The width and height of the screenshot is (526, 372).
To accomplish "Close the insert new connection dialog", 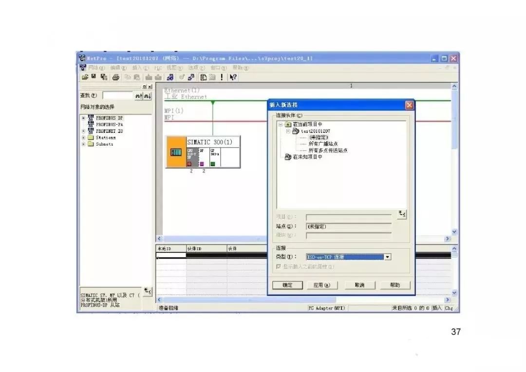I will point(409,105).
